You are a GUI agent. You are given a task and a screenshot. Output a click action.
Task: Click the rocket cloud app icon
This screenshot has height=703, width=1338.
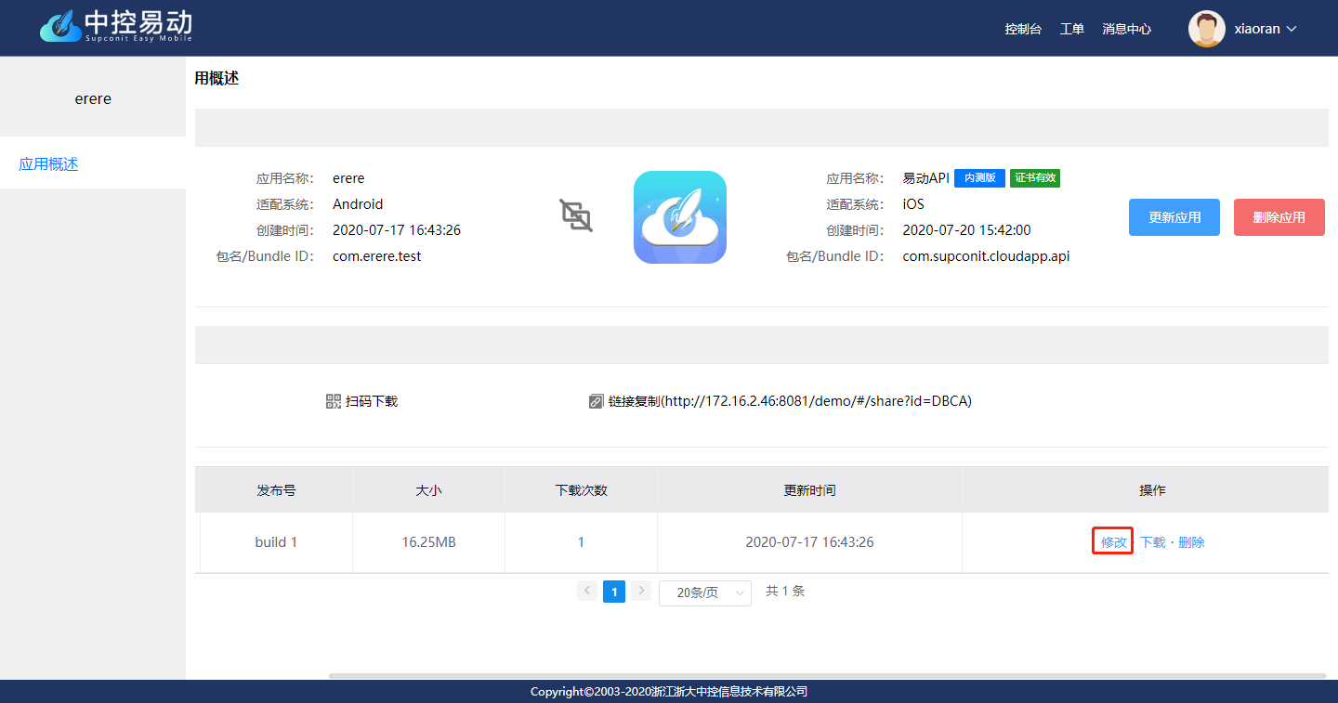pyautogui.click(x=680, y=217)
